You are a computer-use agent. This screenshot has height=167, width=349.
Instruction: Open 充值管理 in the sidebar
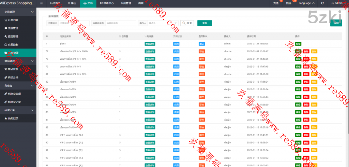[x=13, y=28]
